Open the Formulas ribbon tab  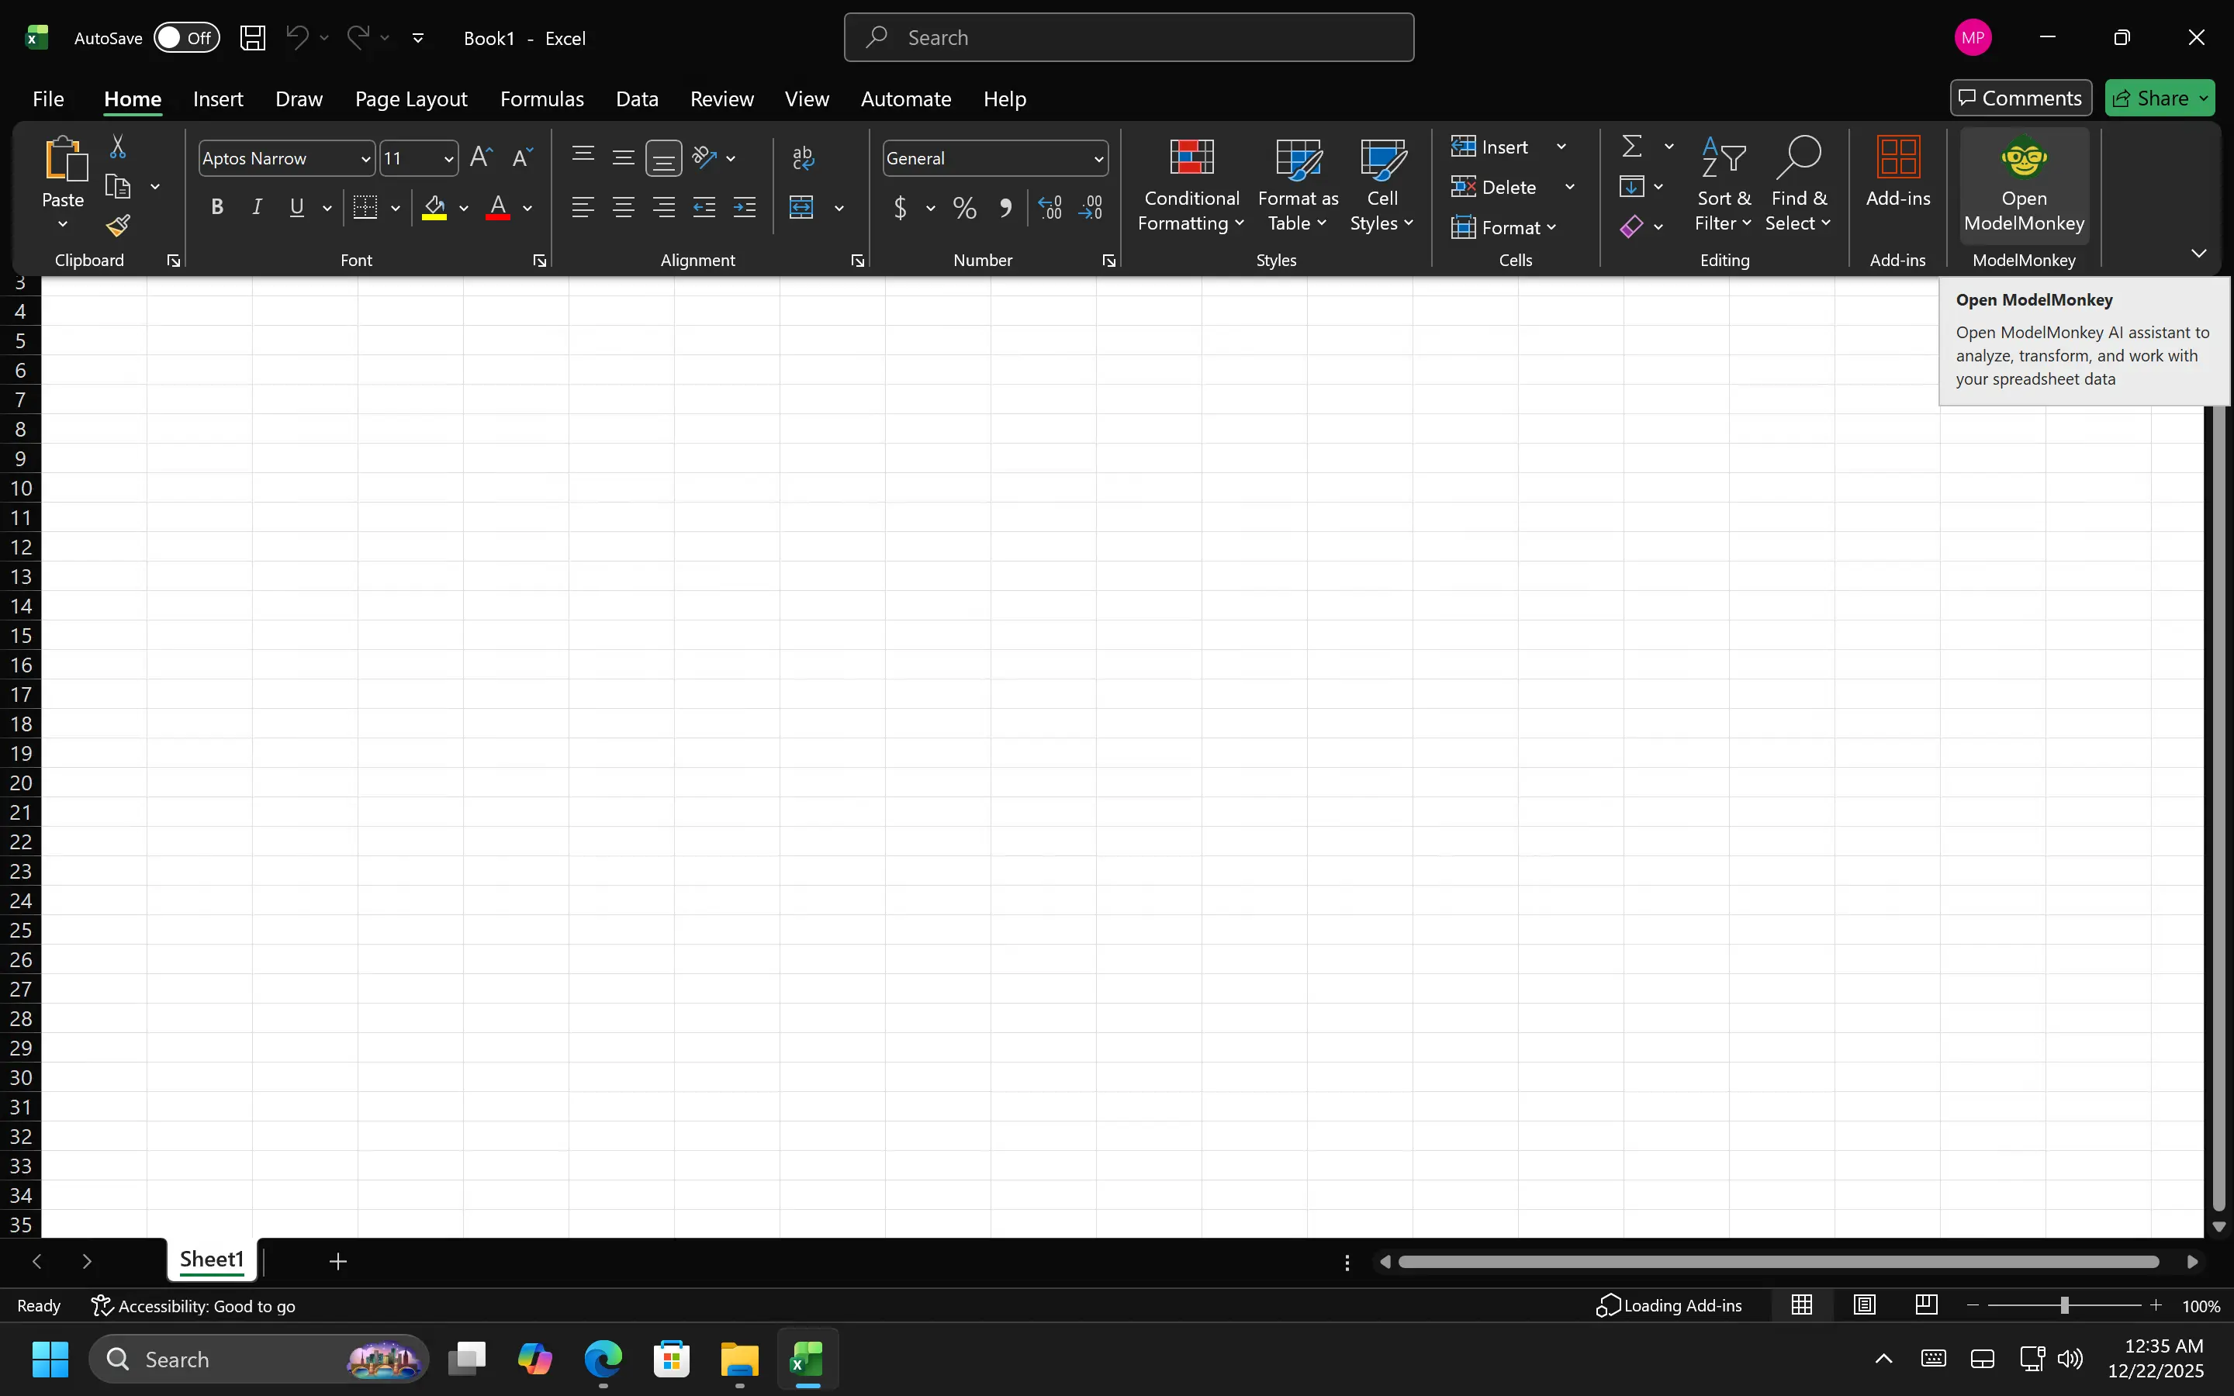(542, 98)
